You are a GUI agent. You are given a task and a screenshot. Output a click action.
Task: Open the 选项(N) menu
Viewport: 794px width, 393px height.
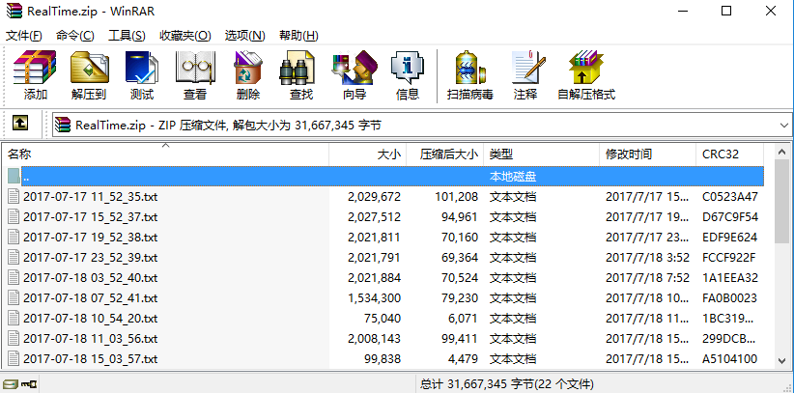pos(244,36)
